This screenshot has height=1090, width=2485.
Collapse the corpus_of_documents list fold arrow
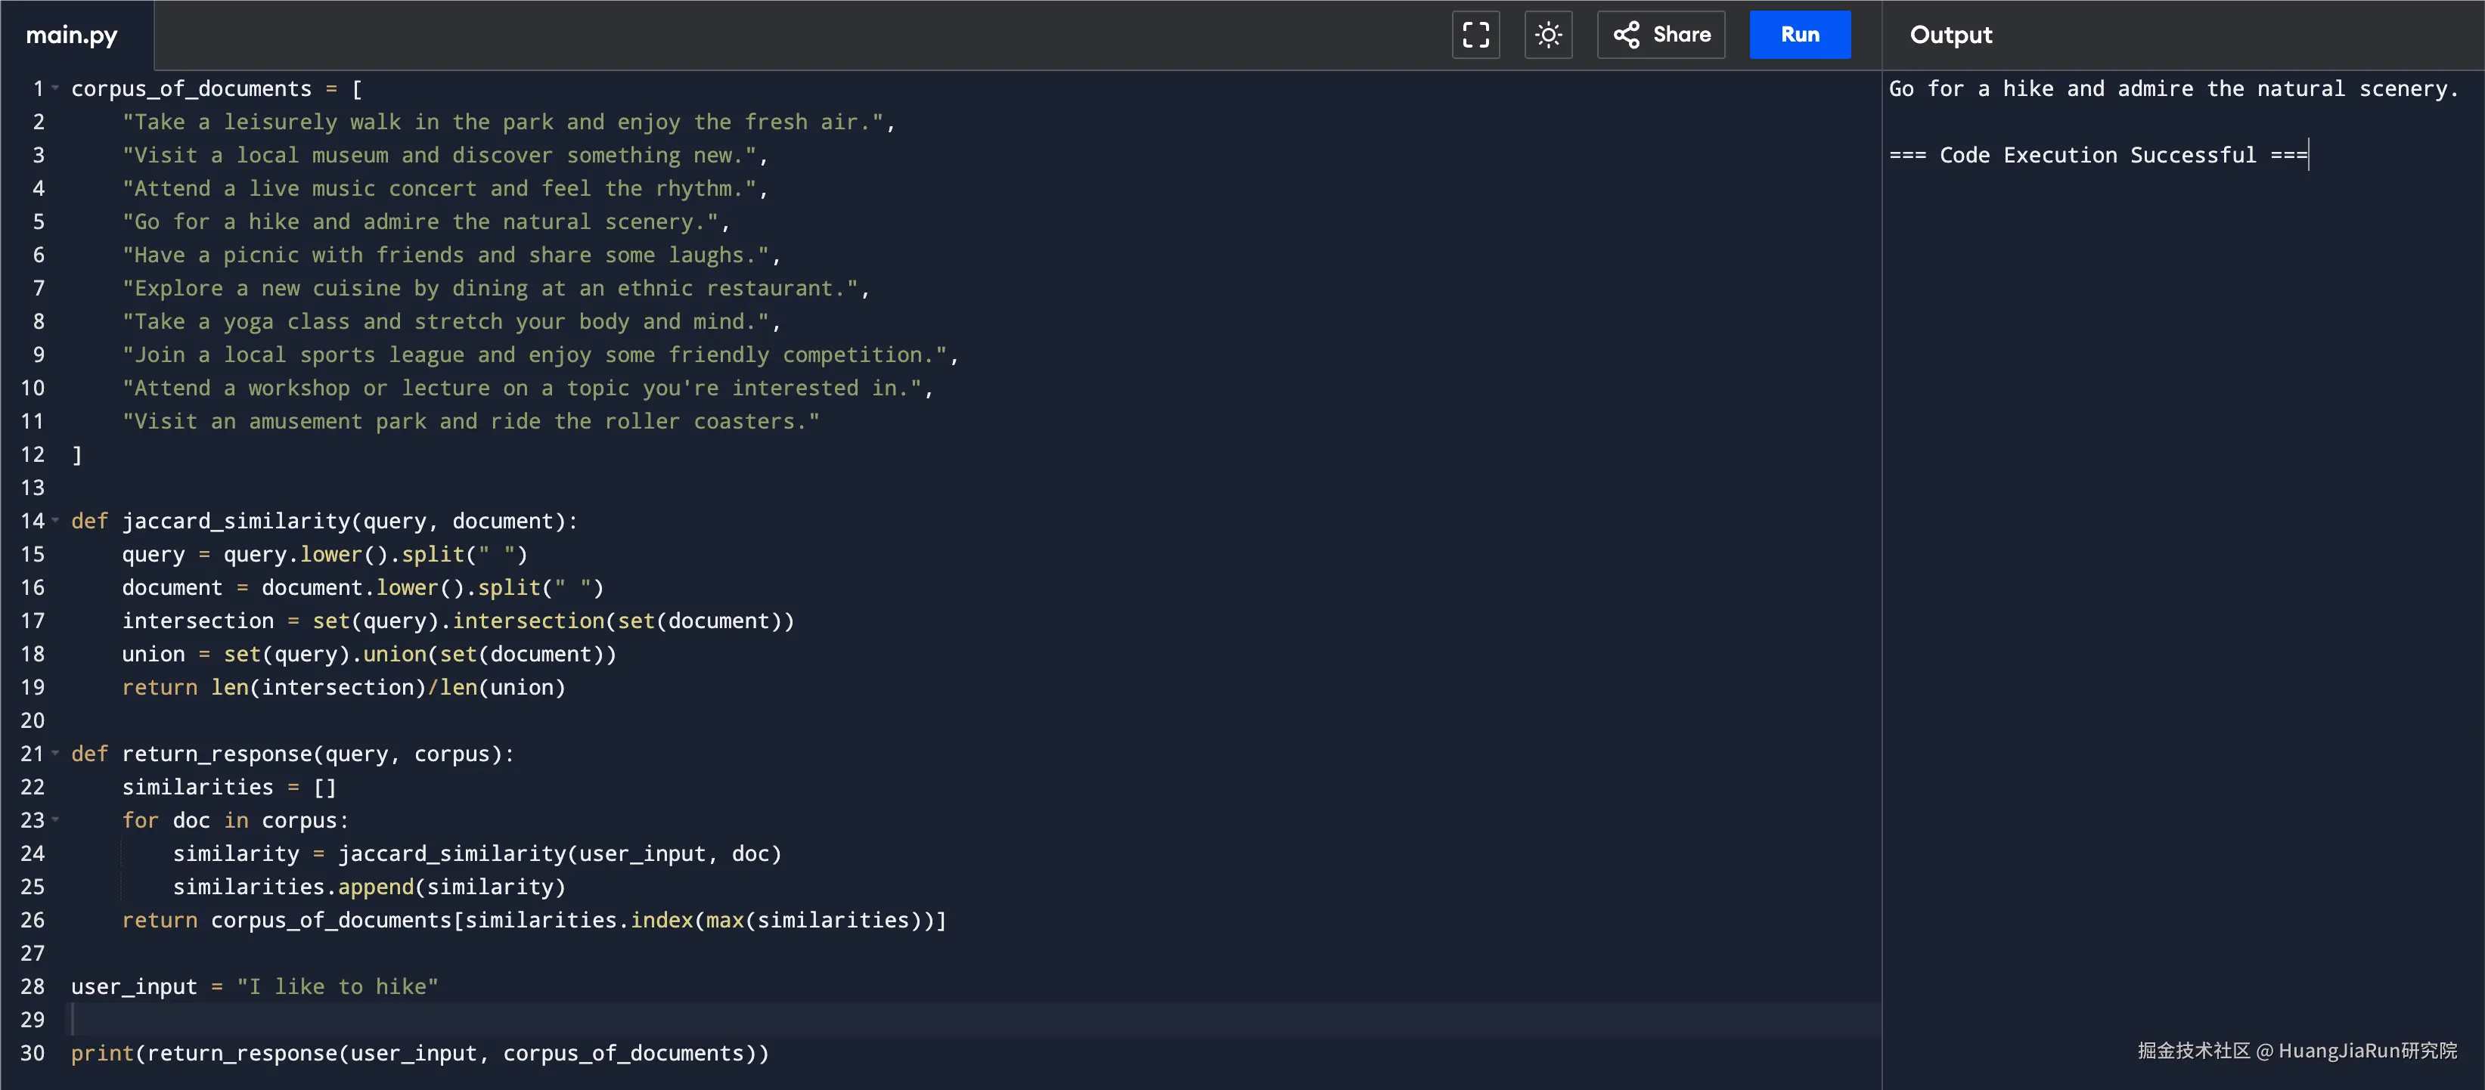[56, 88]
